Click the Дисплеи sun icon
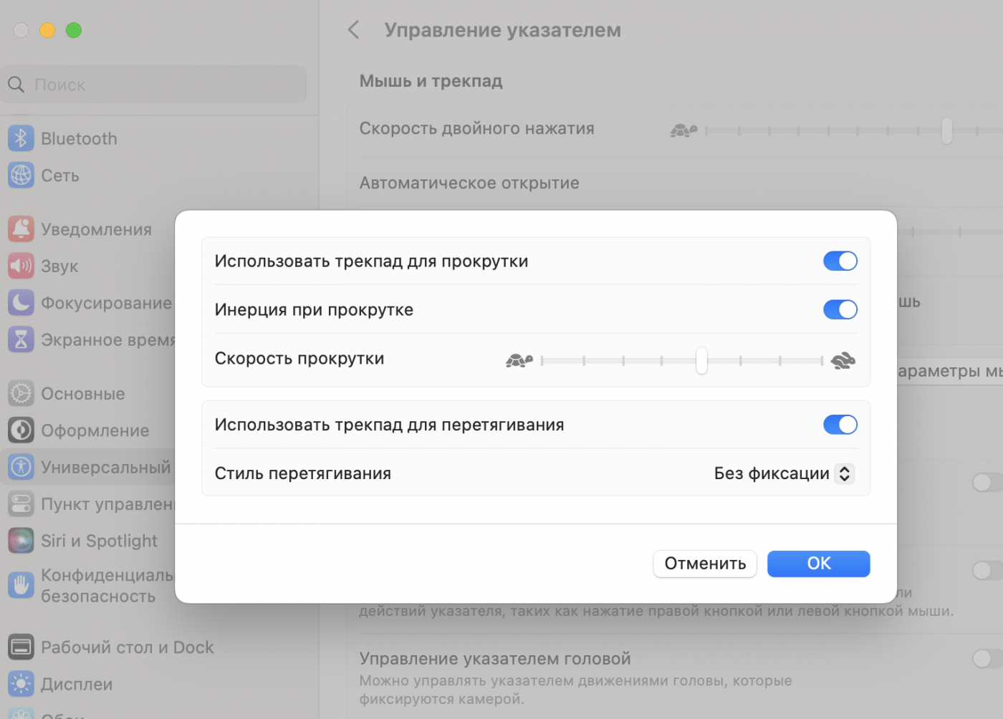The height and width of the screenshot is (719, 1003). click(x=21, y=684)
